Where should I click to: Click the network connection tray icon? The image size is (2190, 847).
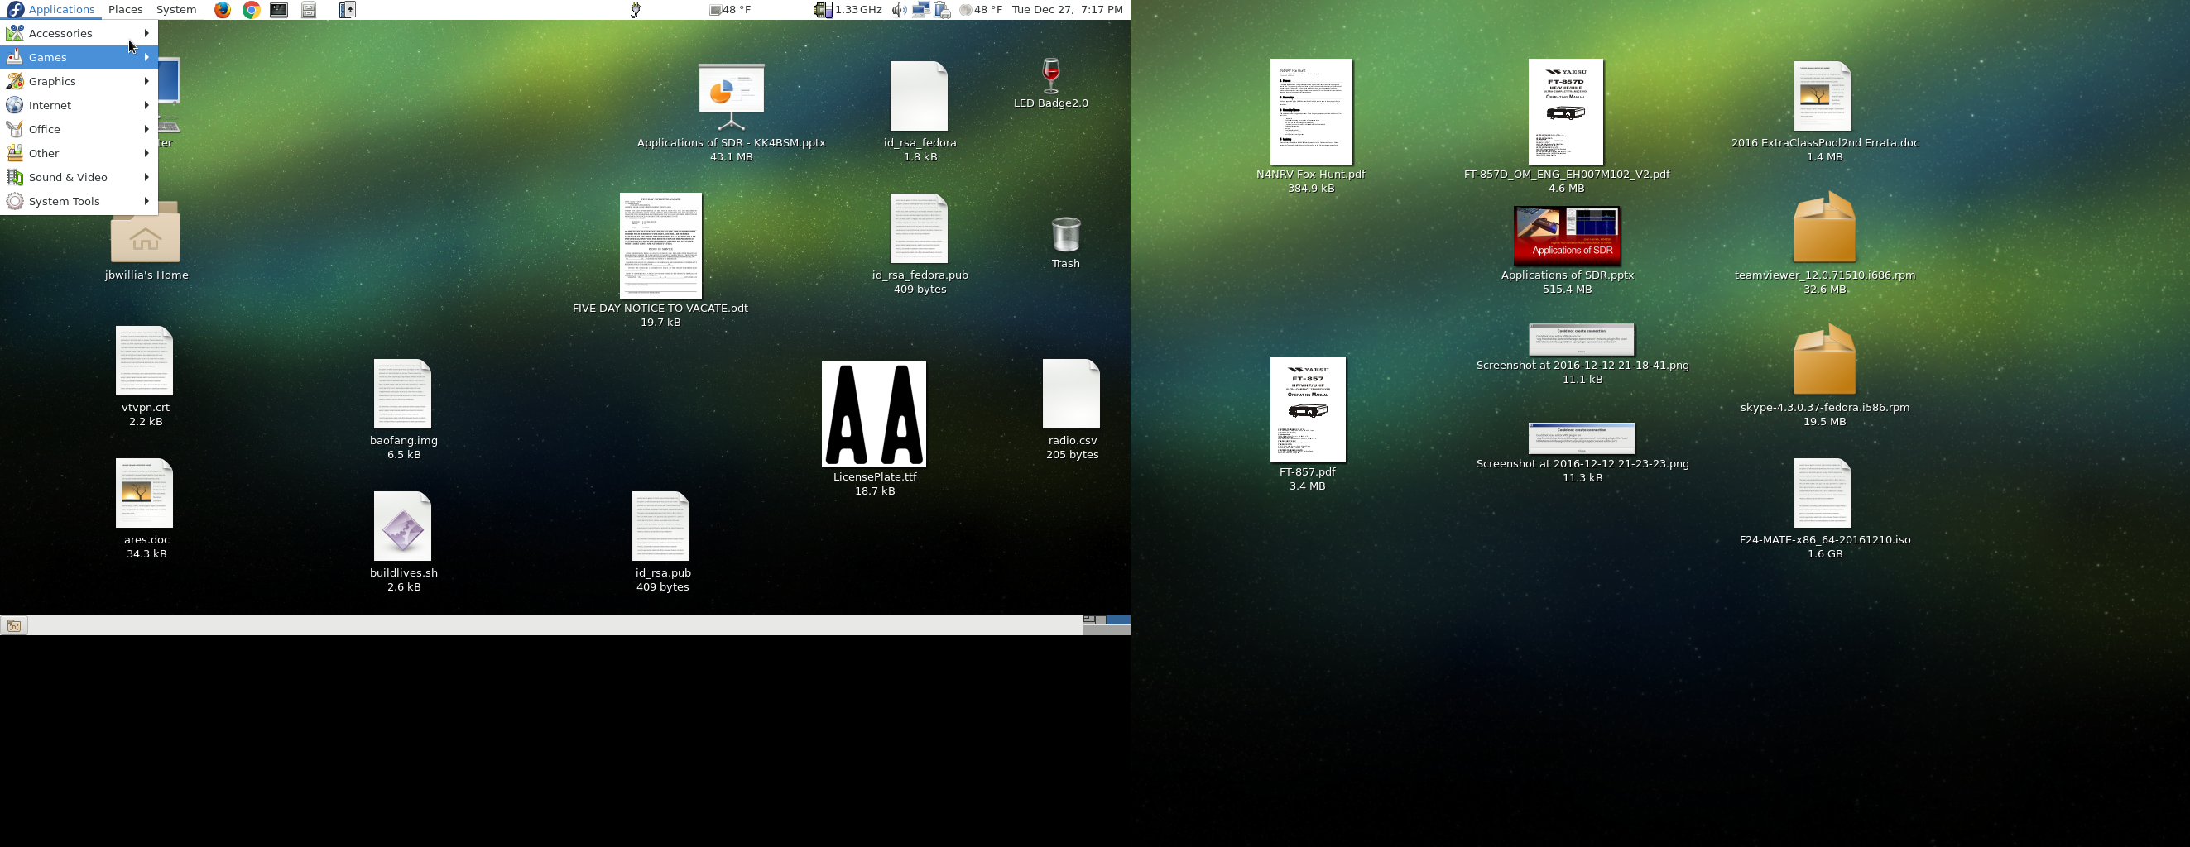[x=920, y=10]
